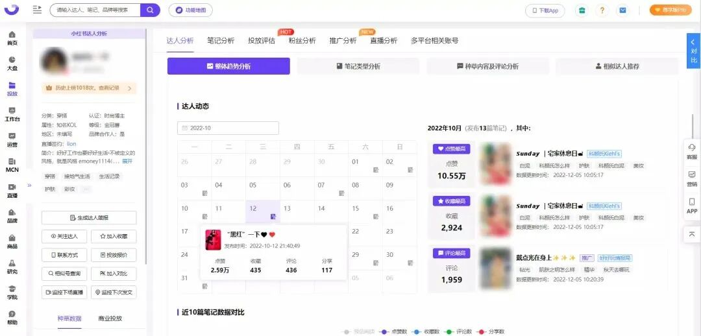Screen dimensions: 701x336
Task: Switch to 推广分析 tab
Action: [x=343, y=41]
